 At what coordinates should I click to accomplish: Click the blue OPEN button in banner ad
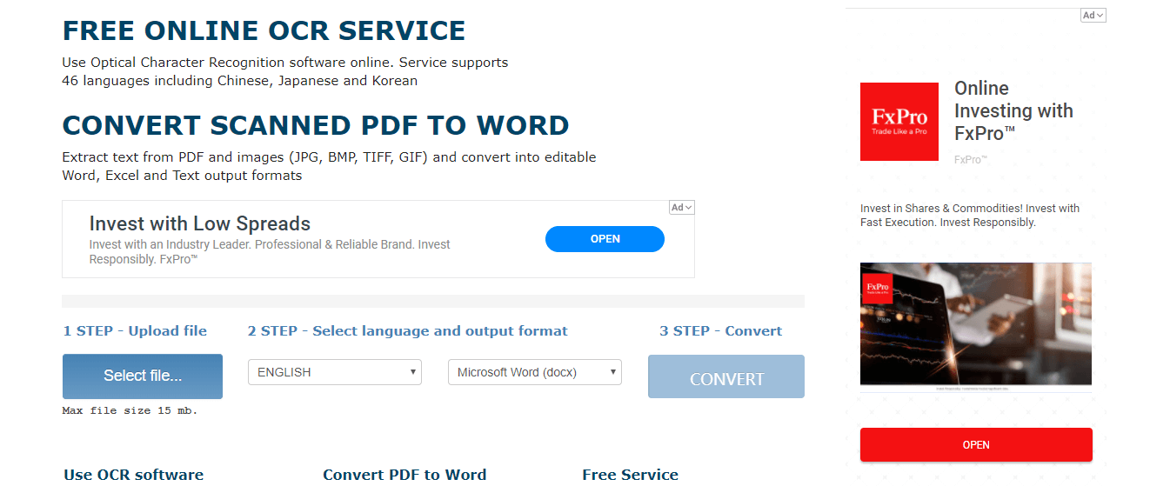click(605, 239)
